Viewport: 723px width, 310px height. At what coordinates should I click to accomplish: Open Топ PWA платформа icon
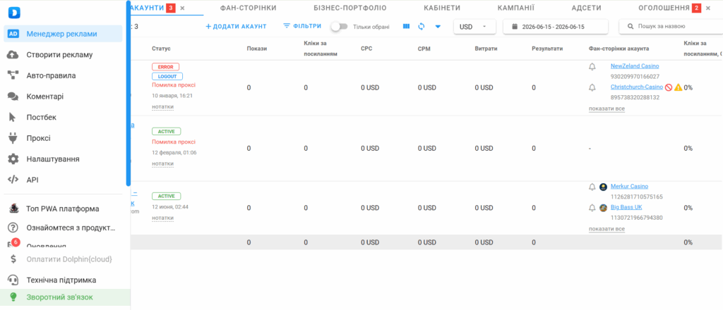pyautogui.click(x=13, y=209)
